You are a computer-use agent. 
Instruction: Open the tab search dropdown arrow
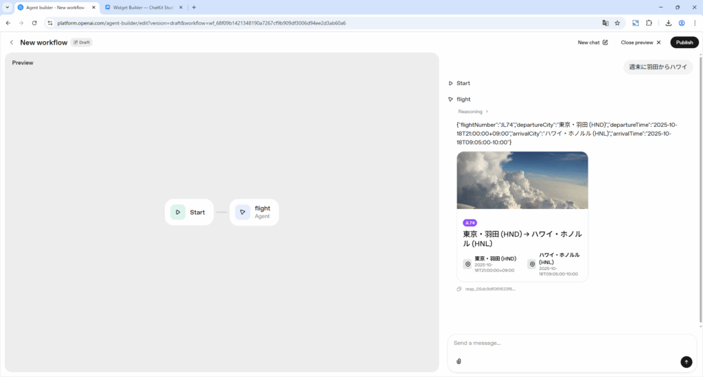(7, 7)
